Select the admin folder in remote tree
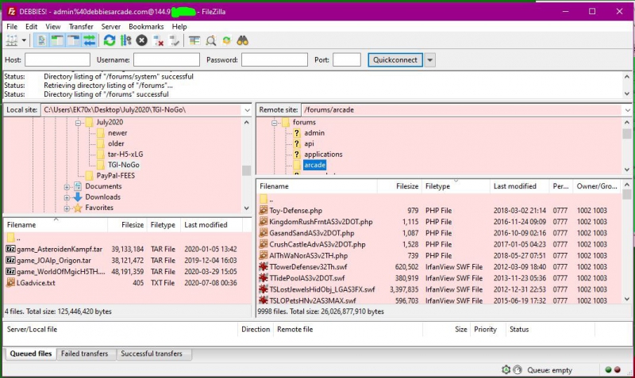 (314, 132)
